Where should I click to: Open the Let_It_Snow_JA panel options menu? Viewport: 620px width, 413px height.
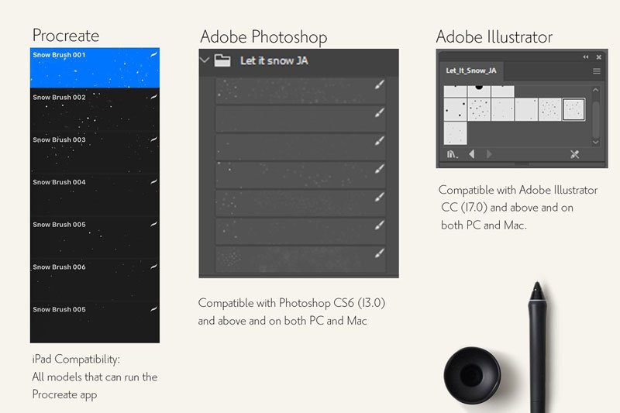click(x=596, y=71)
